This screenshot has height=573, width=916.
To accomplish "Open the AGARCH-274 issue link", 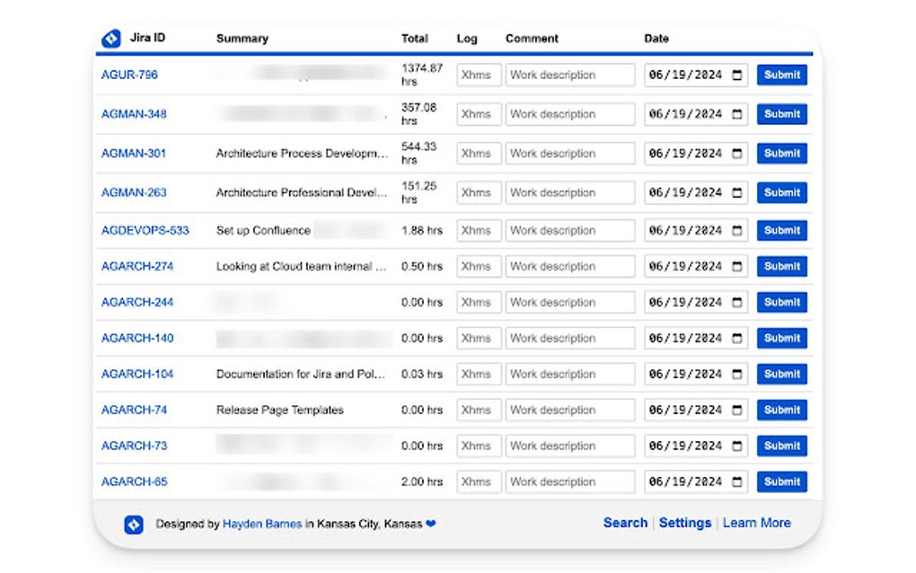I will [x=136, y=266].
